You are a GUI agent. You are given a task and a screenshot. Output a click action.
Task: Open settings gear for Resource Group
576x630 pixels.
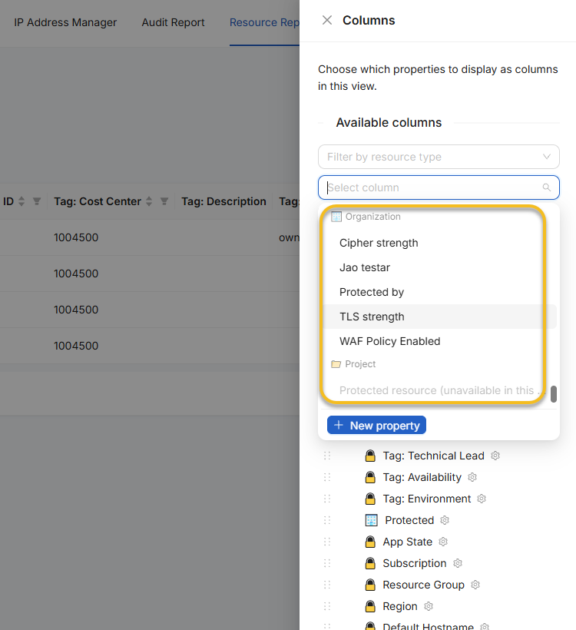point(475,585)
